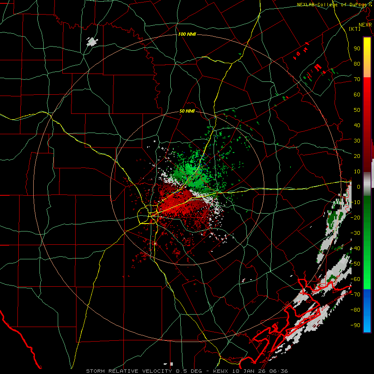This screenshot has width=374, height=374.
Task: Click the "50 NMI" range ring label
Action: coord(187,111)
